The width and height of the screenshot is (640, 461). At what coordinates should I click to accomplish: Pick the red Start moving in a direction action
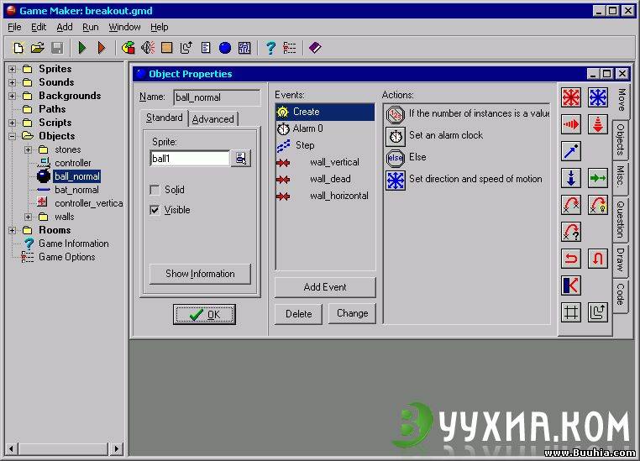571,98
